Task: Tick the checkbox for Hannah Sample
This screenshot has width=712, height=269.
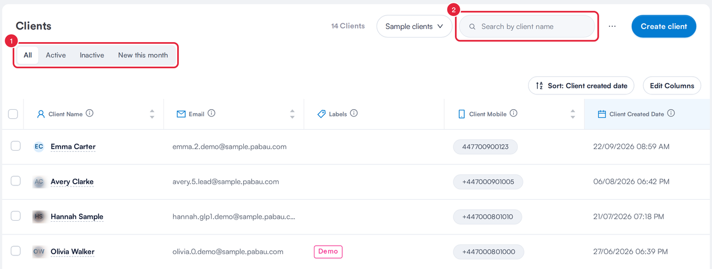Action: (x=16, y=216)
